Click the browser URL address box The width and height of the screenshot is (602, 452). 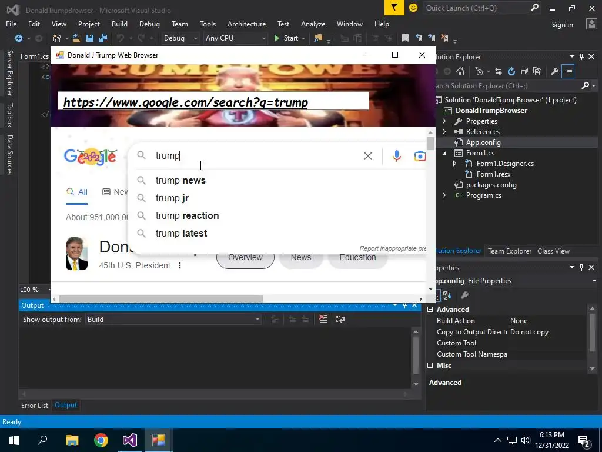(213, 101)
